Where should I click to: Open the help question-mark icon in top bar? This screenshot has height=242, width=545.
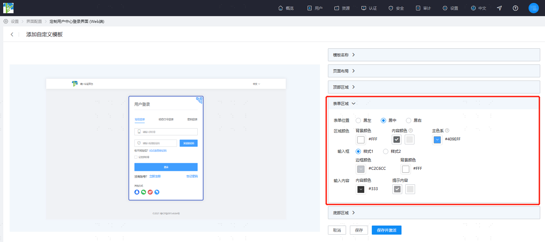515,8
